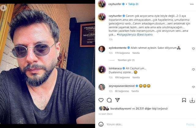Screen dimensions: 196x128
Task: Open the comment bubble icon
Action: [x=109, y=100]
